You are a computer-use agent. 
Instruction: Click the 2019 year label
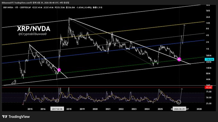coord(82,109)
